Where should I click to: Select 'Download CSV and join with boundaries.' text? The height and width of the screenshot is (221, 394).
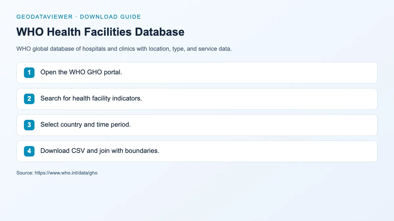click(100, 151)
